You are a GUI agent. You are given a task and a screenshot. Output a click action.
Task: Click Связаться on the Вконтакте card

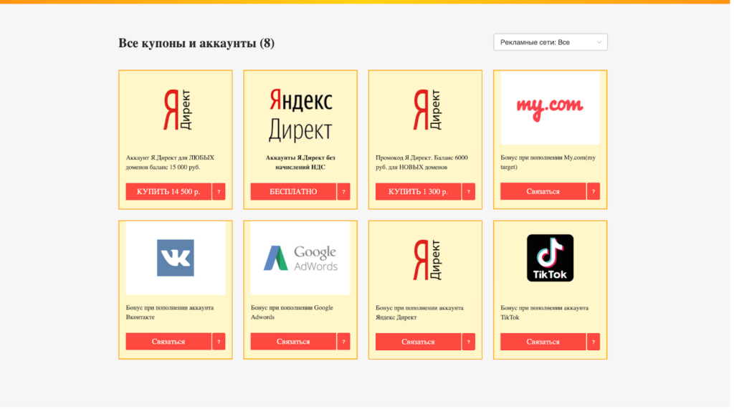[x=168, y=342]
